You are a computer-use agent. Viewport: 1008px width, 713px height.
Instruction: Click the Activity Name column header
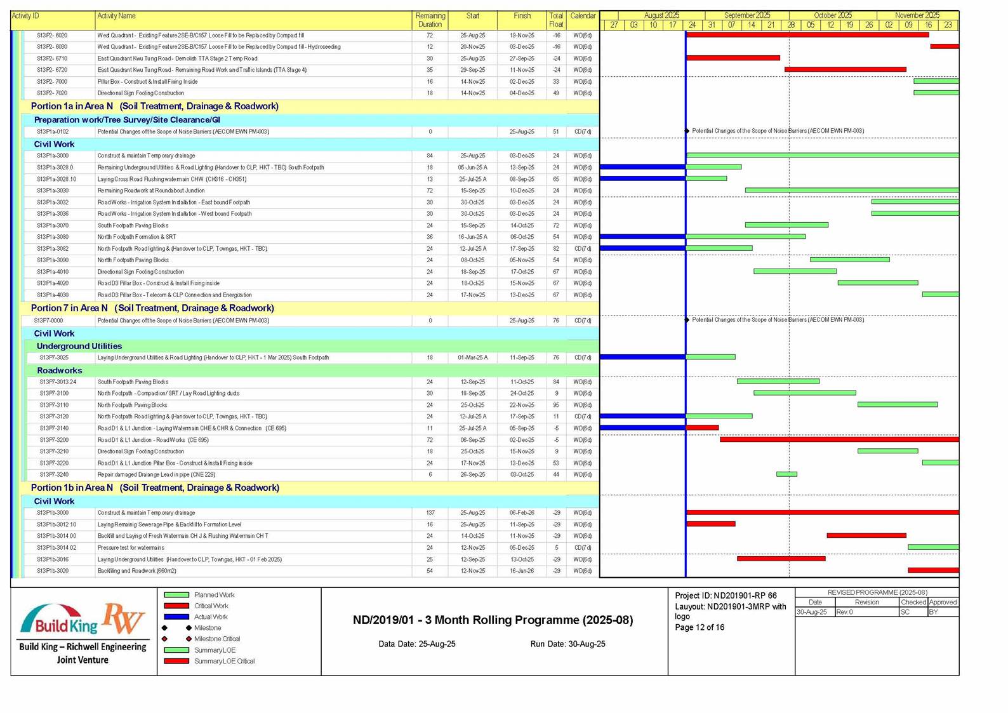[x=253, y=20]
